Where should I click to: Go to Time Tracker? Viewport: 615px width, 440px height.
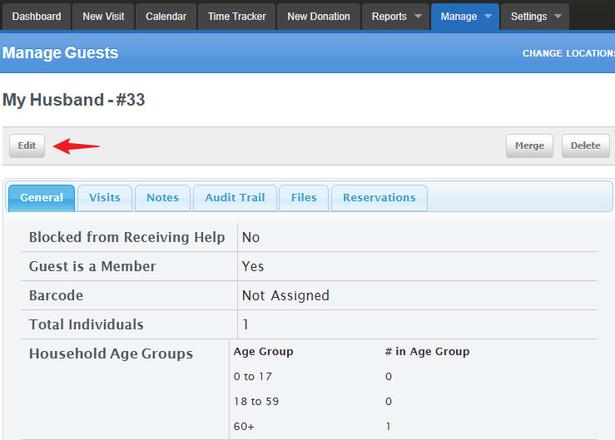tap(237, 17)
